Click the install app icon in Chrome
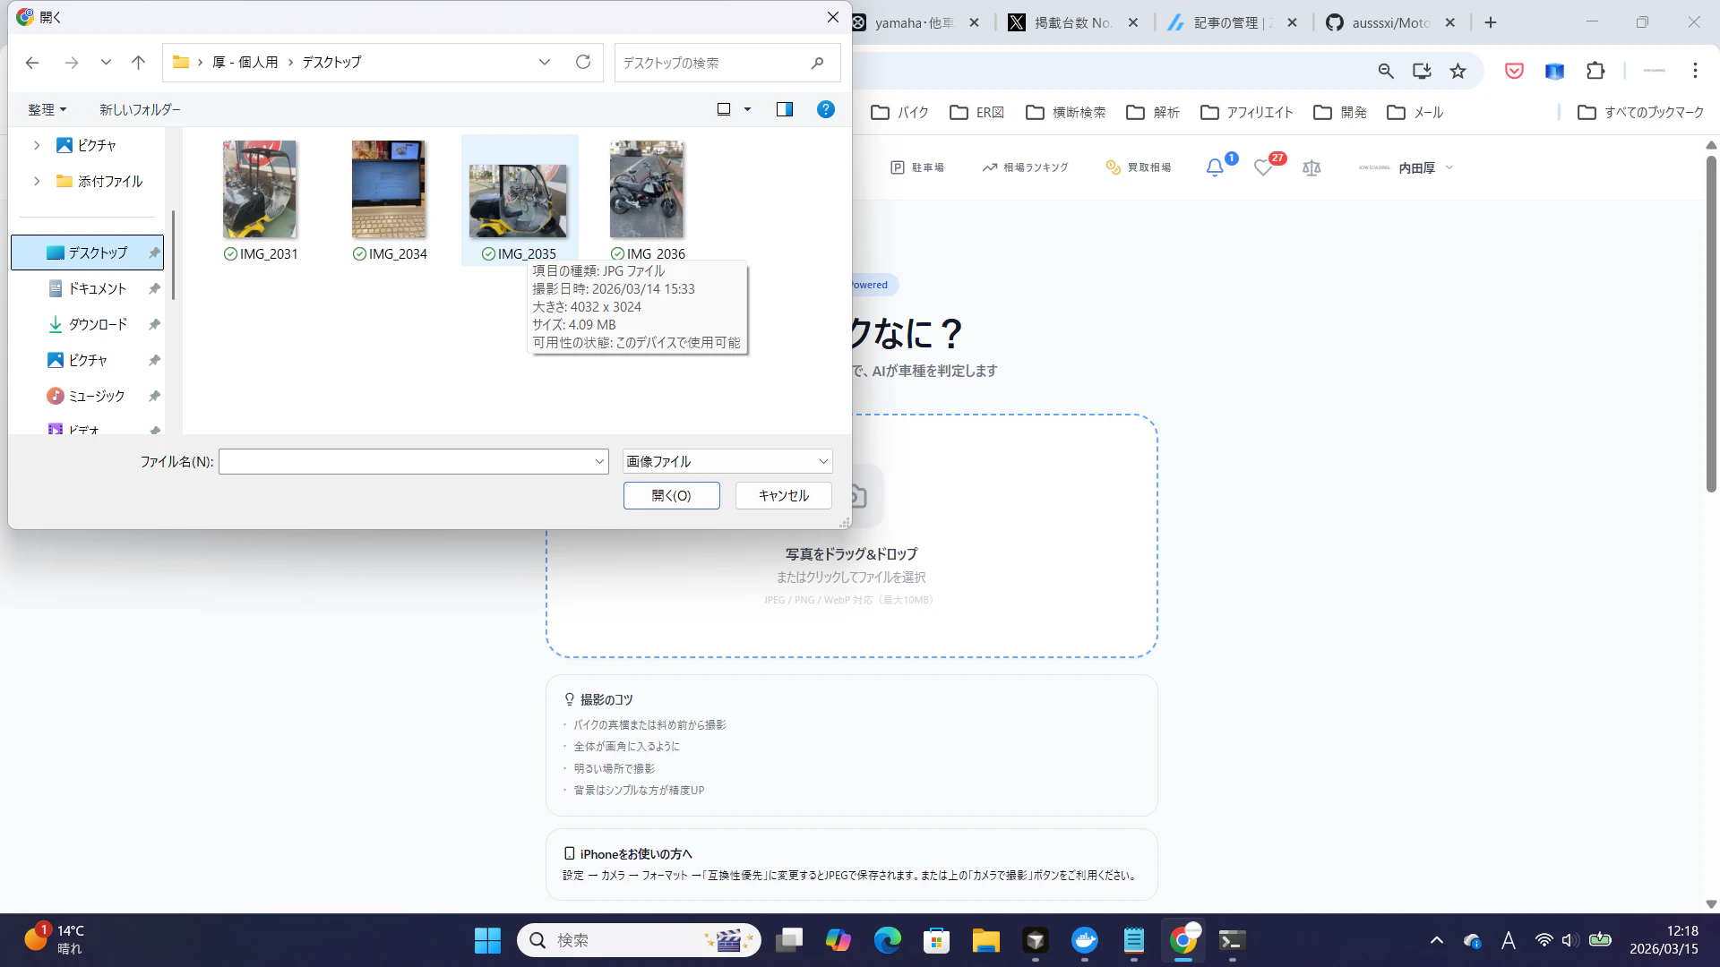Screen dimensions: 1720x967 [1422, 71]
